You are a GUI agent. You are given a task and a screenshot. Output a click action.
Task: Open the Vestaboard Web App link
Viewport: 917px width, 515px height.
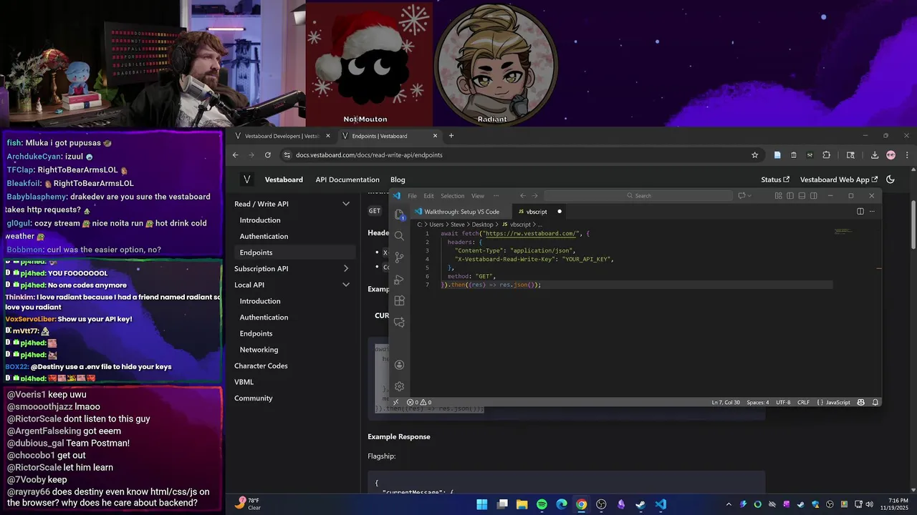pyautogui.click(x=839, y=180)
